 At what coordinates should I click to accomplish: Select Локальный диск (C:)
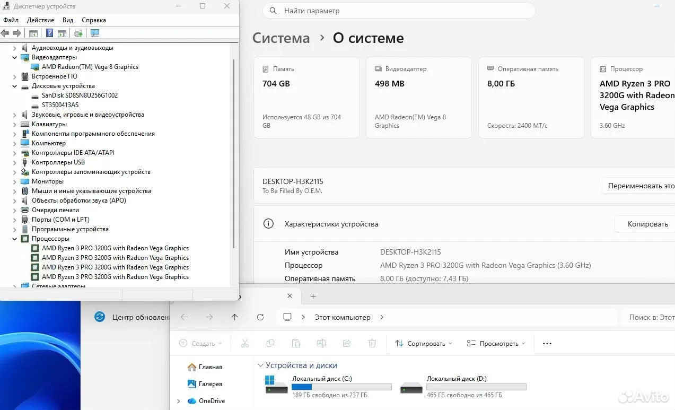(x=329, y=387)
